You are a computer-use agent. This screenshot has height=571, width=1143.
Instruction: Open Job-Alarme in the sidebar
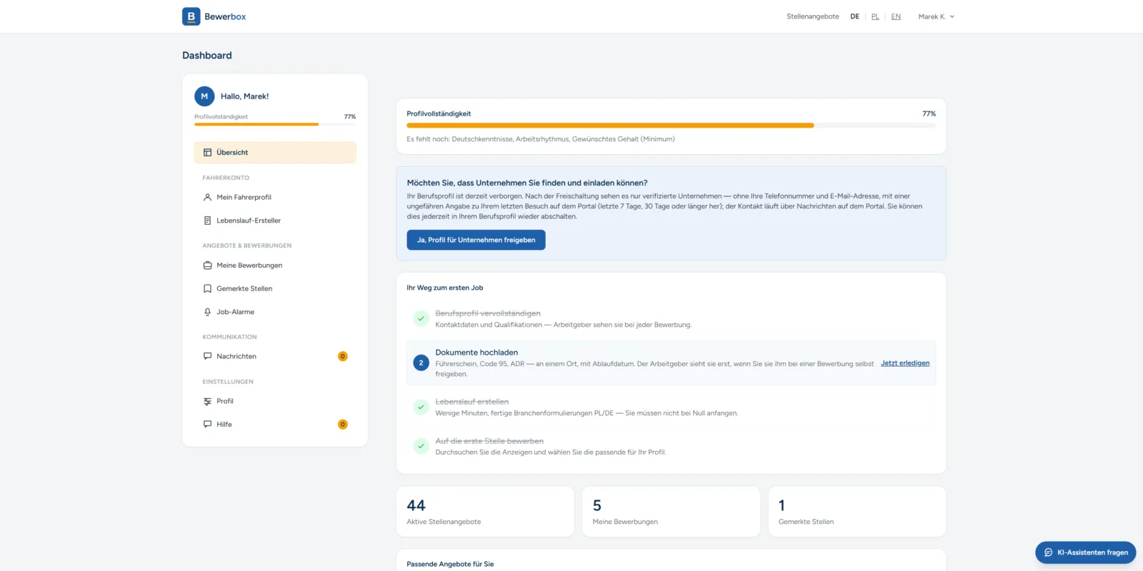coord(275,312)
